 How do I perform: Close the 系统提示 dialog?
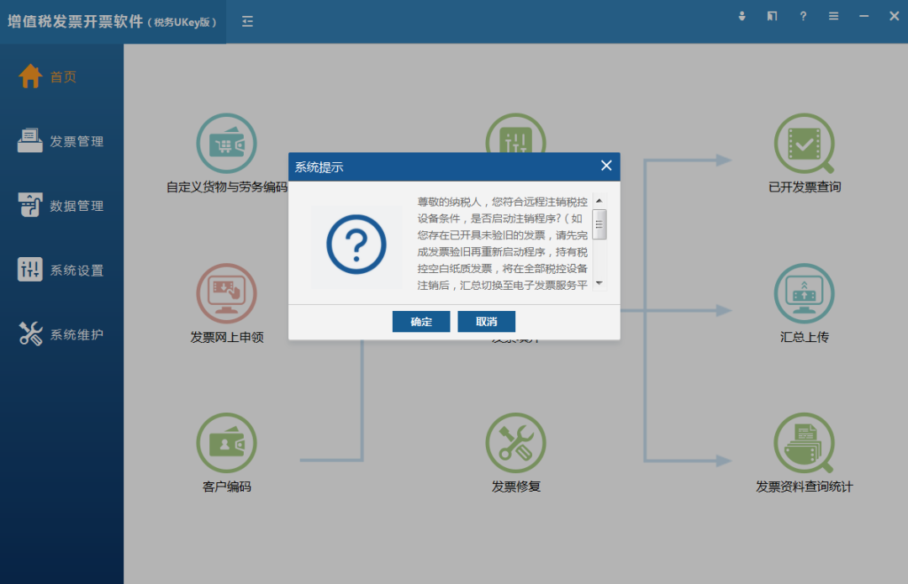tap(606, 166)
